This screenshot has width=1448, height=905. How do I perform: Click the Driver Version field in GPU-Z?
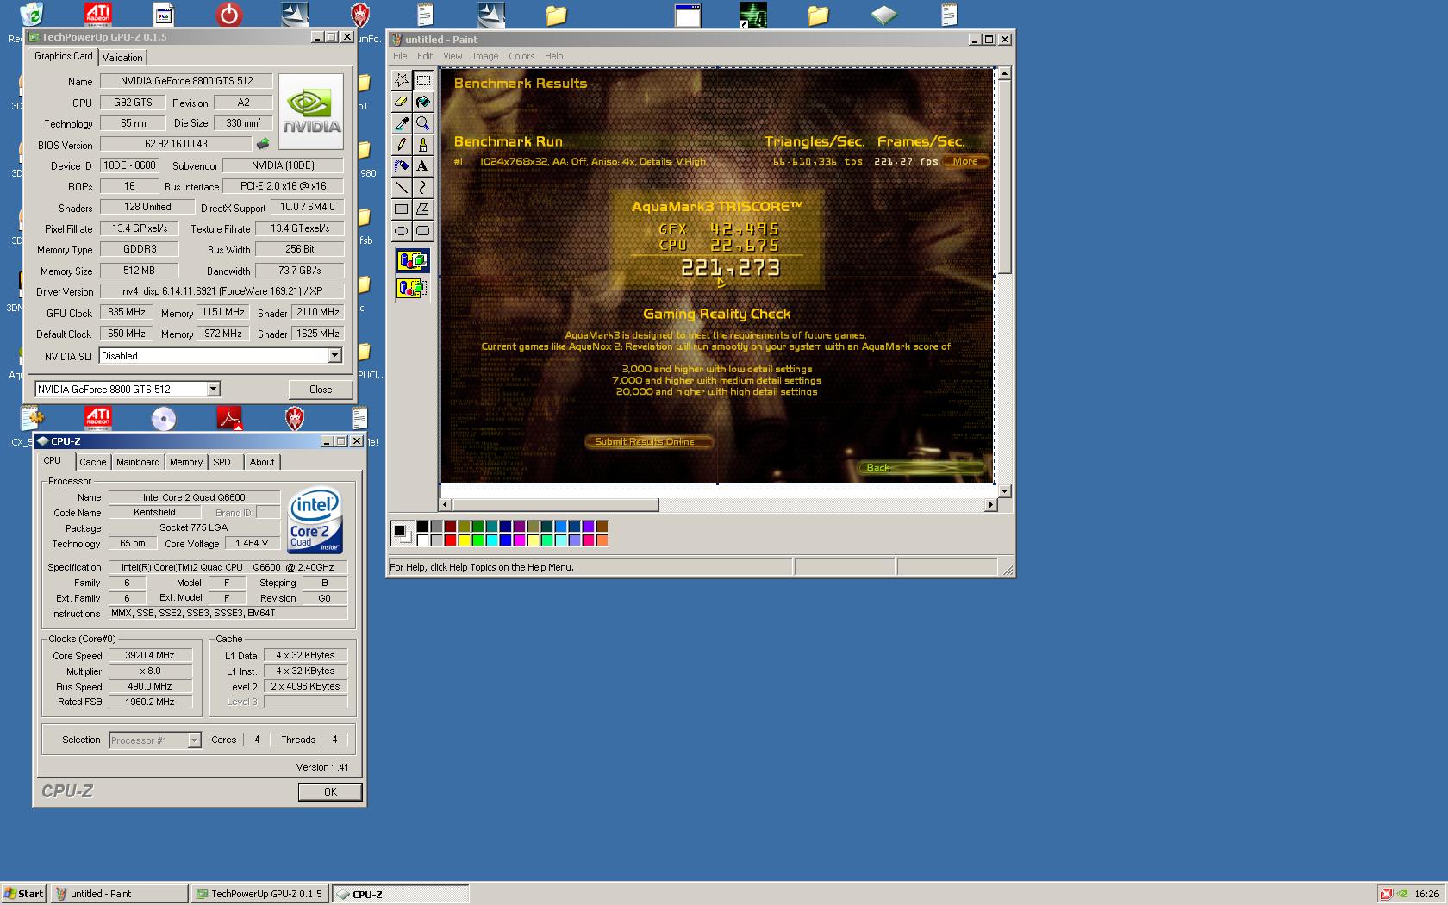tap(222, 291)
